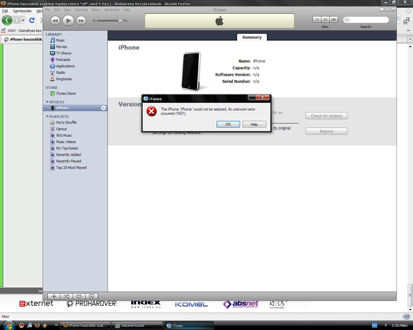The height and width of the screenshot is (330, 413).
Task: Open the Genius playlist
Action: pyautogui.click(x=61, y=129)
